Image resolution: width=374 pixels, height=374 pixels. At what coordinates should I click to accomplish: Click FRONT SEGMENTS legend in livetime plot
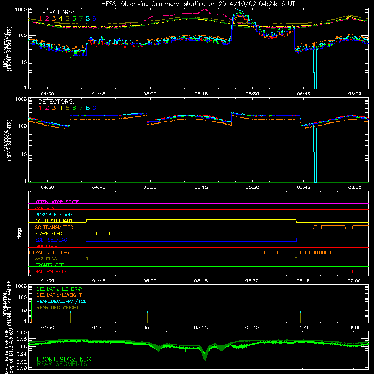[x=64, y=359]
